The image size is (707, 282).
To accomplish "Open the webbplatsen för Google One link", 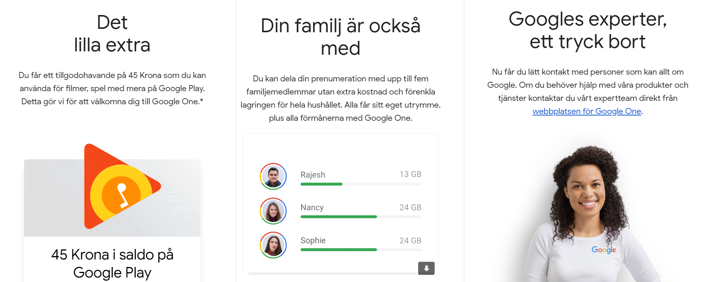I will tap(587, 111).
